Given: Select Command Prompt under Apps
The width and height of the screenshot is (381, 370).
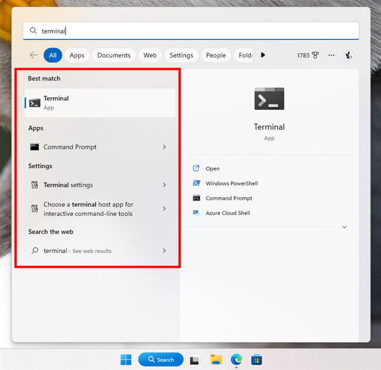Looking at the screenshot, I should point(100,147).
